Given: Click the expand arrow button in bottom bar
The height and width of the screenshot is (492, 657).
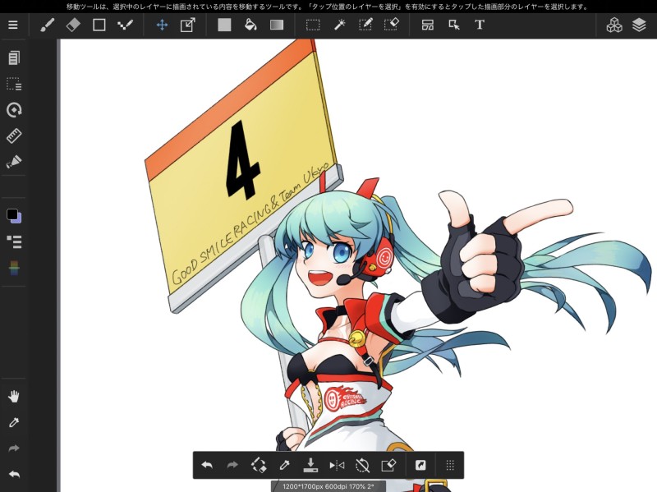Looking at the screenshot, I should click(x=420, y=465).
